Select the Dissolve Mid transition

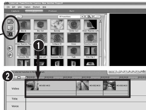[24, 51]
